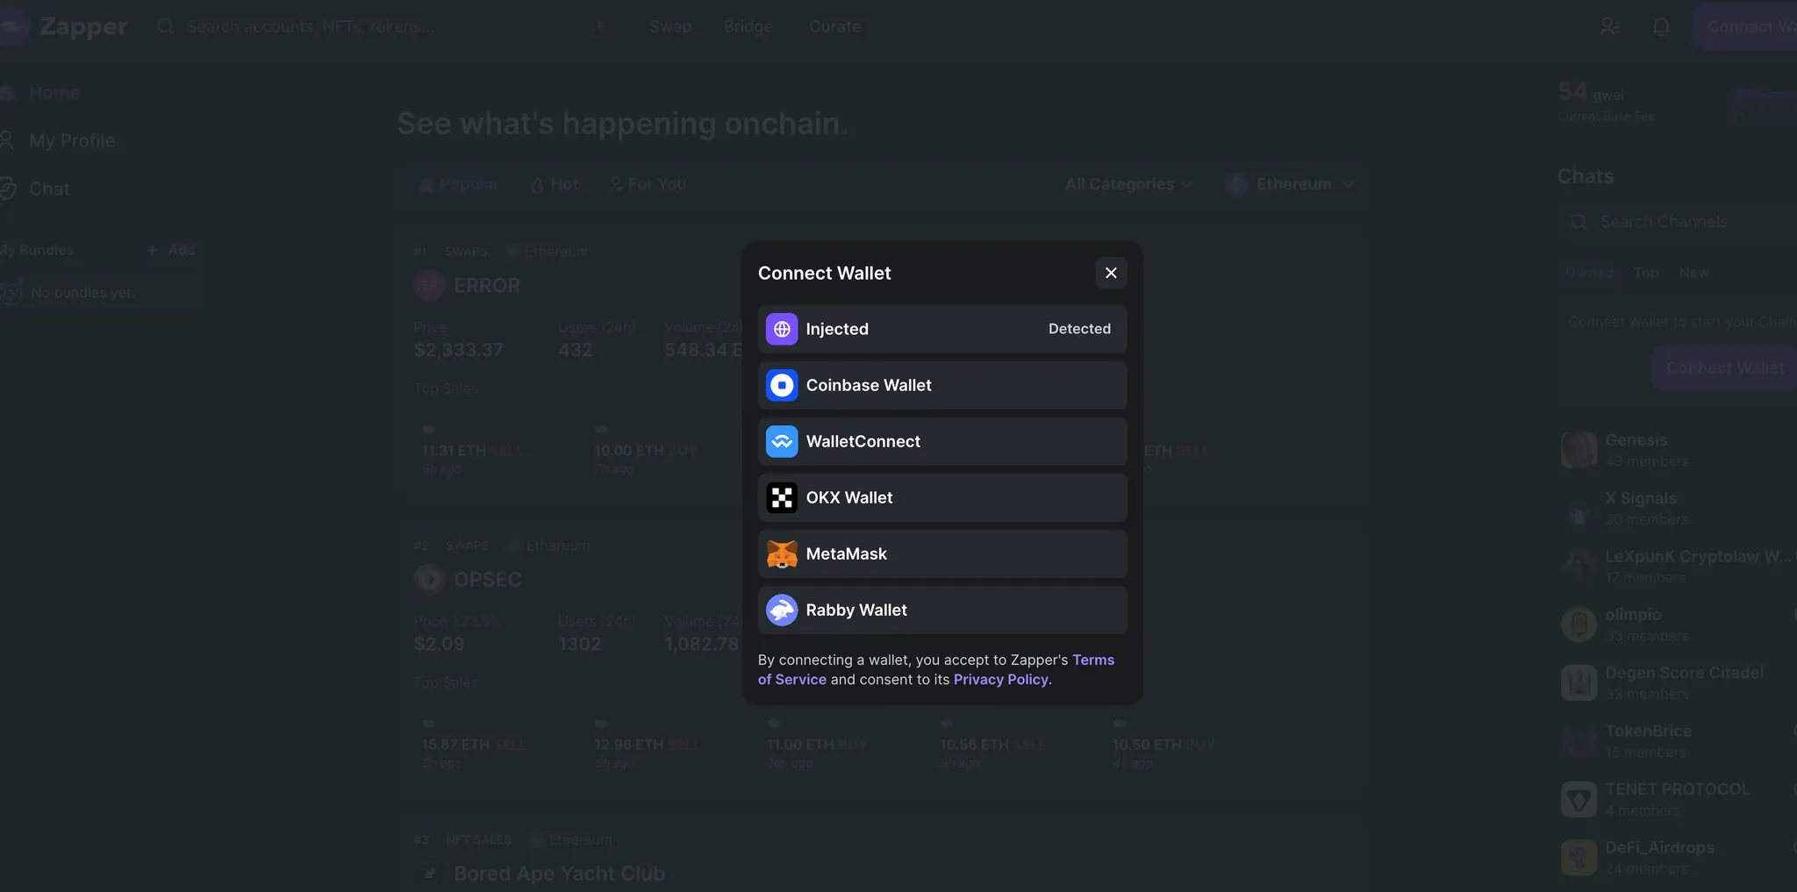This screenshot has width=1797, height=892.
Task: Click the ERROR token avatar icon
Action: point(429,285)
